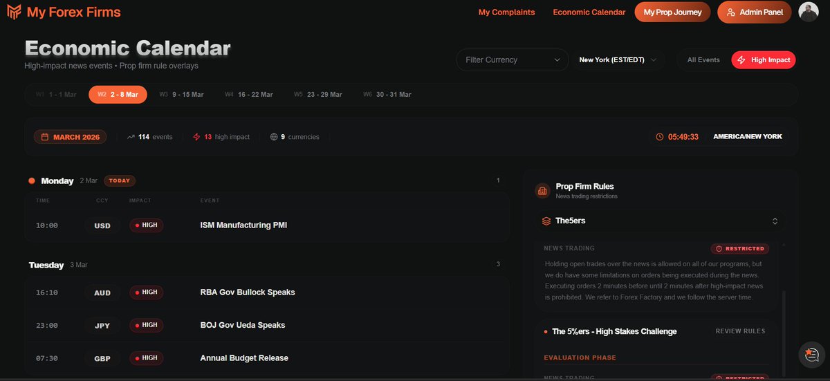830x381 pixels.
Task: Click the My Forex Firms logo icon
Action: point(14,12)
